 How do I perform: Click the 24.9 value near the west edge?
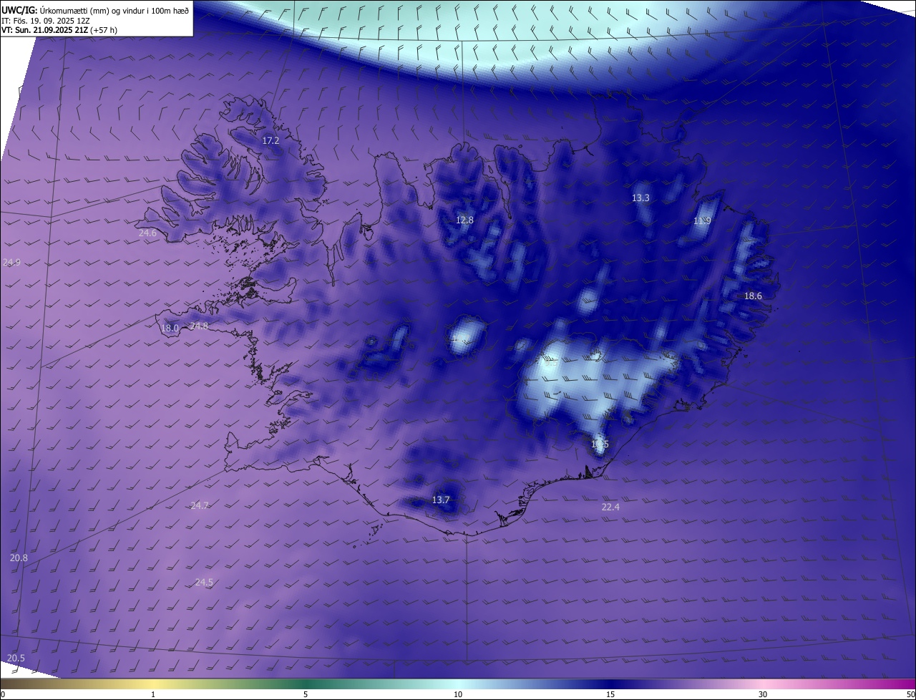point(12,263)
